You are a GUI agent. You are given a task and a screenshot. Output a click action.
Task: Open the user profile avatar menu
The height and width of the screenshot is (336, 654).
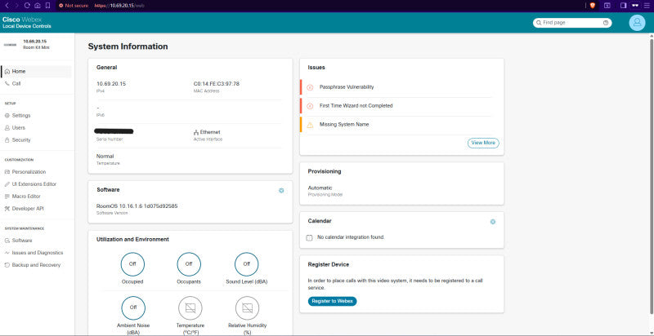(637, 23)
